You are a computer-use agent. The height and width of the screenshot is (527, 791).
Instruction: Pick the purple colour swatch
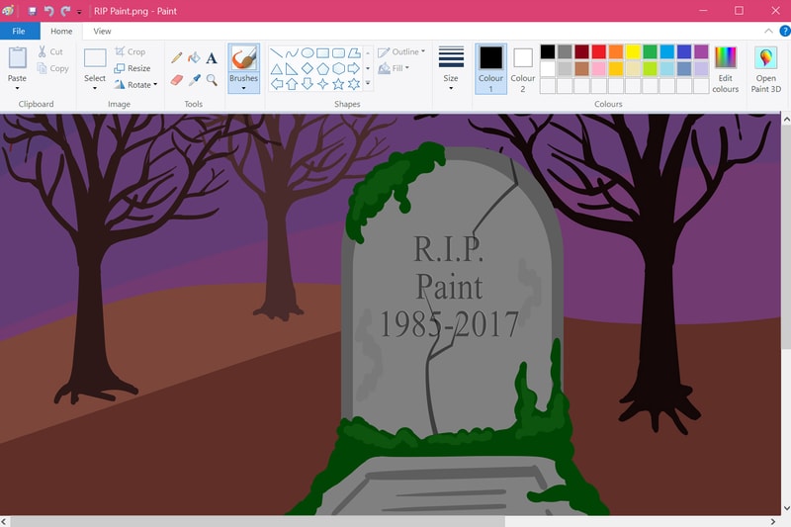pos(701,51)
